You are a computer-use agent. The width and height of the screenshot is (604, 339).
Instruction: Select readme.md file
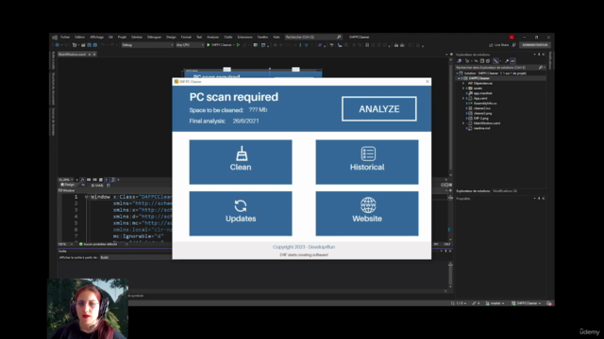[x=481, y=128]
